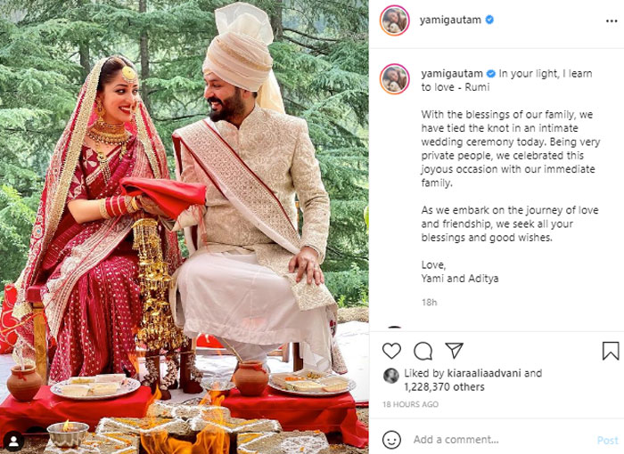Screen dimensions: 624x454
Task: Open the caption yamigautam profile avatar
Action: click(x=394, y=78)
